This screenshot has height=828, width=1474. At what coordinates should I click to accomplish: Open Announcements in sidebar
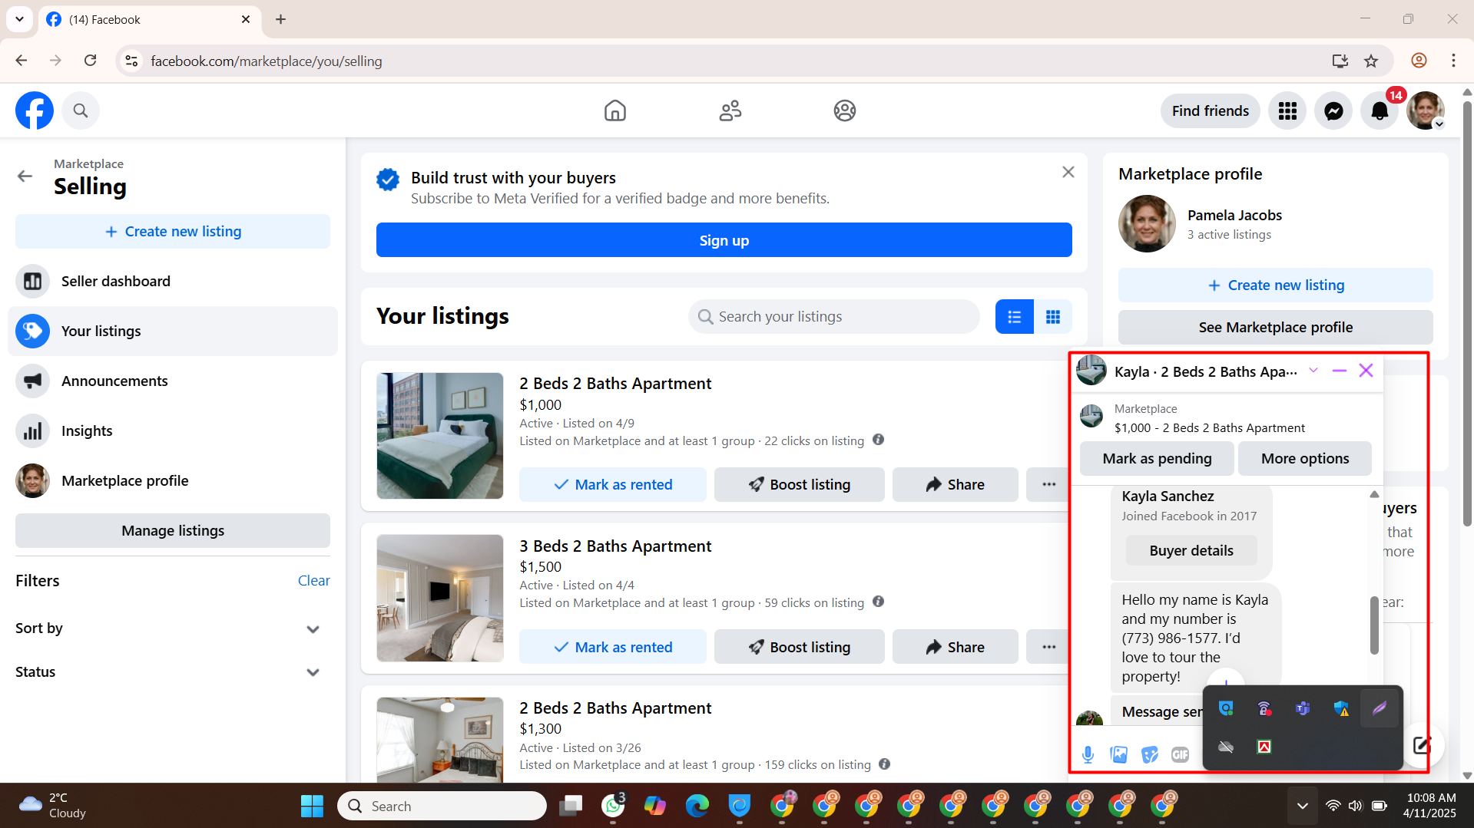173,381
